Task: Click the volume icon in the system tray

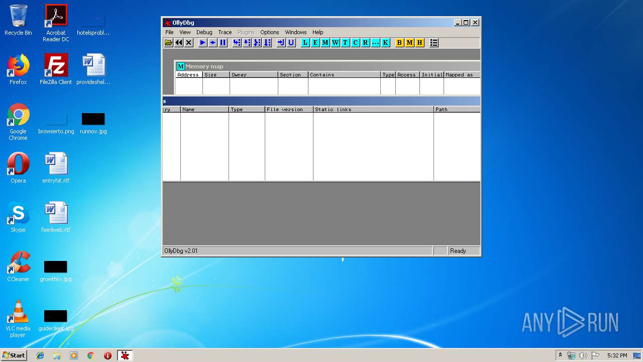Action: click(x=583, y=355)
